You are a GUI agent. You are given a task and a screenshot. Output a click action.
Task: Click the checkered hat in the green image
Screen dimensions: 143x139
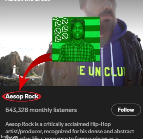[x=78, y=21]
